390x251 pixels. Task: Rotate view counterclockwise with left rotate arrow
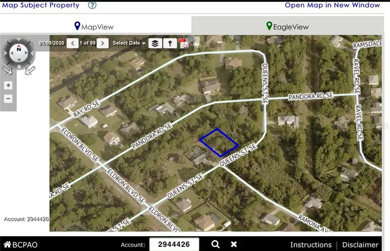coord(8,71)
